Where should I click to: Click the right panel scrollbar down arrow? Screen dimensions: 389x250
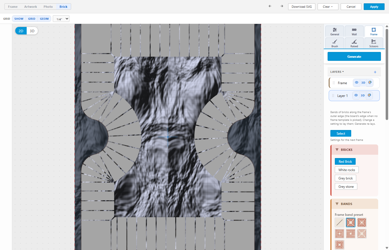coord(387,248)
